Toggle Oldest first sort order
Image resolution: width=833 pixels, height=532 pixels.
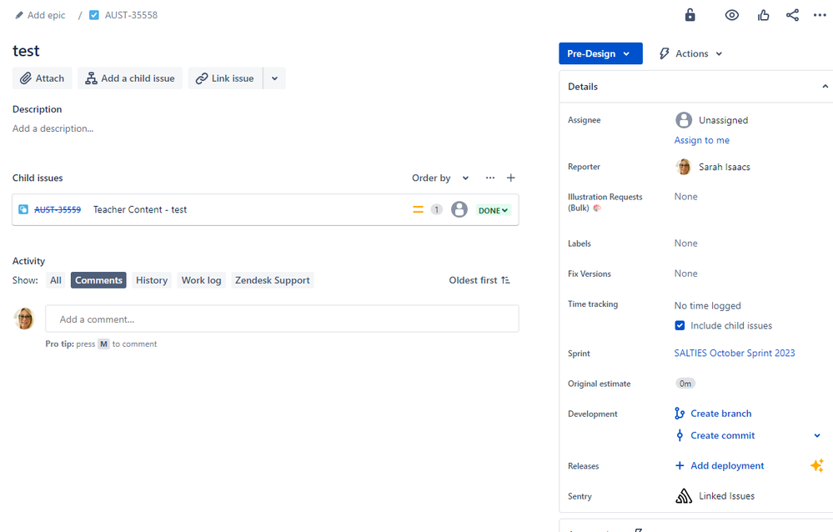[479, 280]
